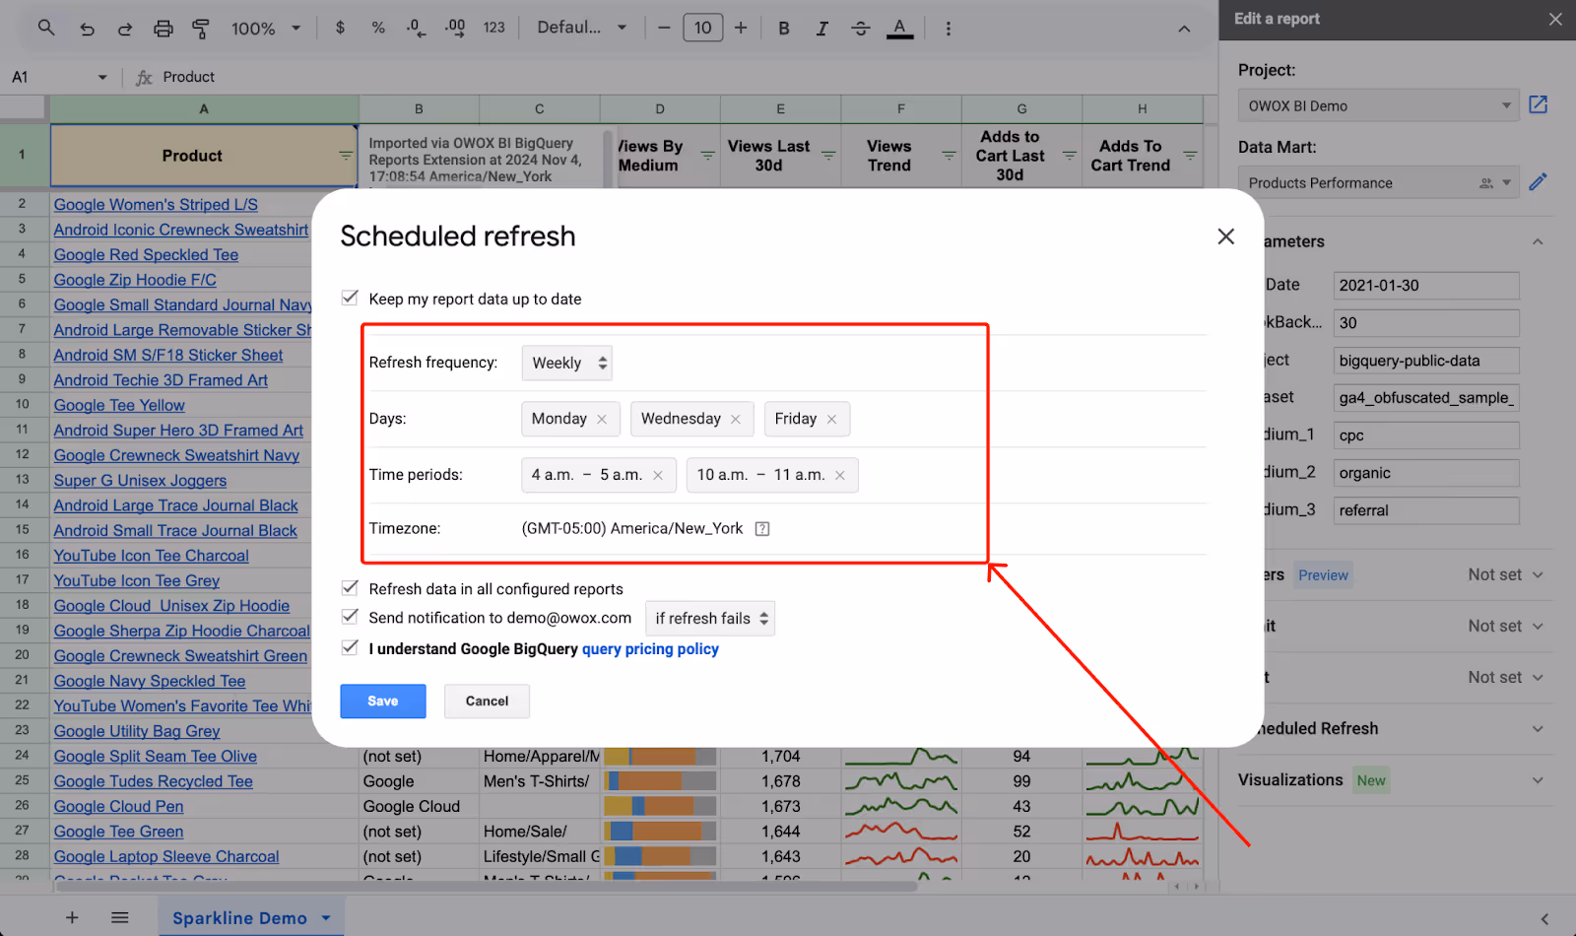Open the Refresh frequency Weekly dropdown
Viewport: 1576px width, 936px height.
[x=566, y=363]
